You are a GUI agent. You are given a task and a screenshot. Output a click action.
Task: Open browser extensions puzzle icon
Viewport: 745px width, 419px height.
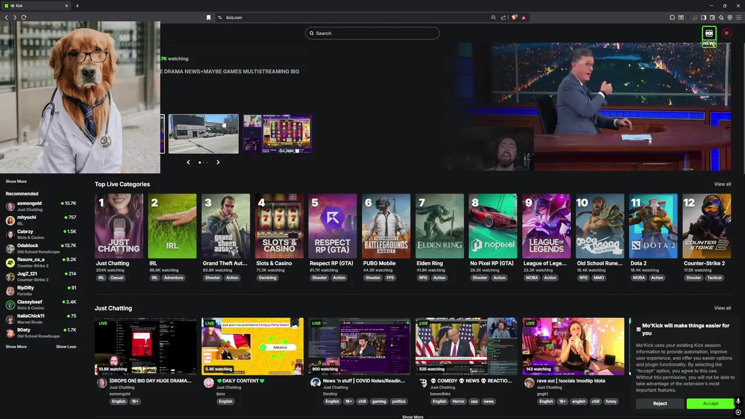(672, 17)
